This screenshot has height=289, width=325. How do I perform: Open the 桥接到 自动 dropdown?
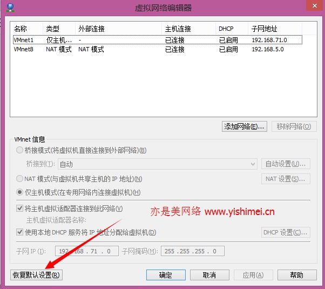(158, 164)
